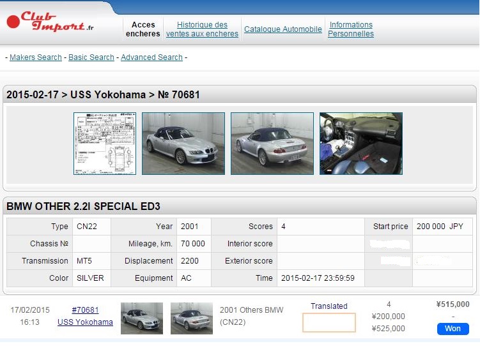Open the Advanced Search link
Screen dimensions: 480x351
151,57
